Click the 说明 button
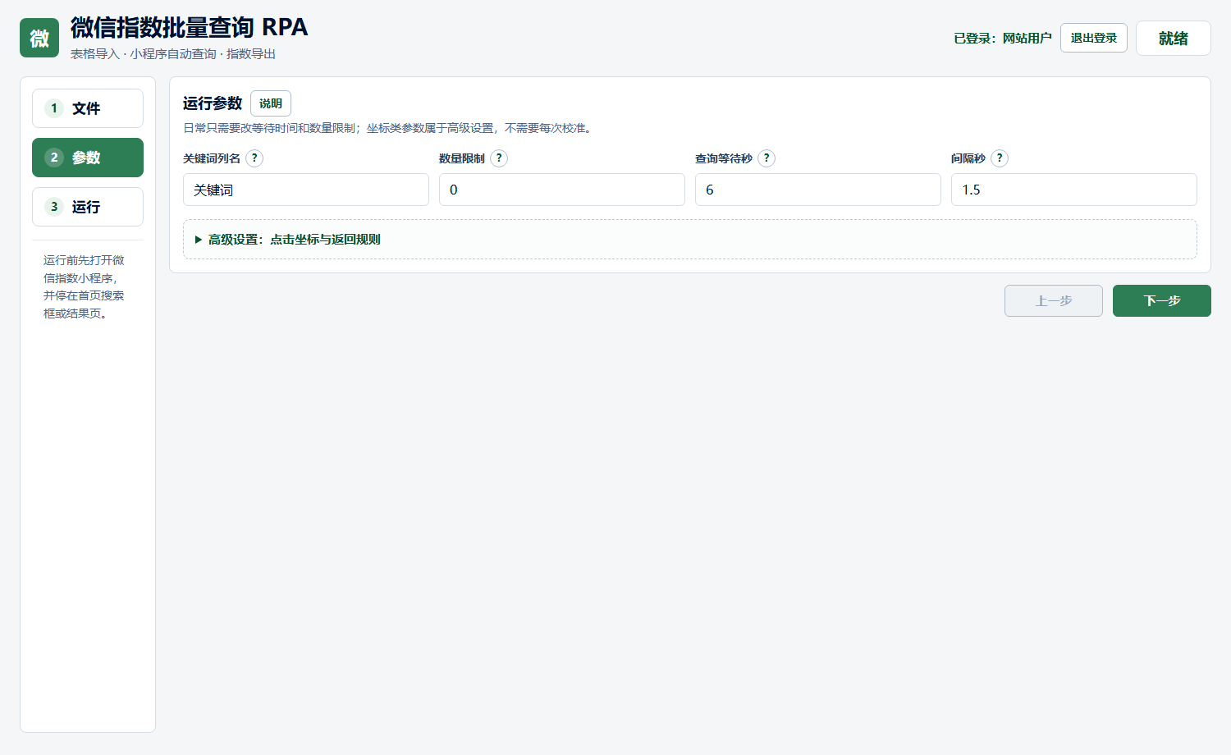Viewport: 1231px width, 755px height. pyautogui.click(x=271, y=103)
